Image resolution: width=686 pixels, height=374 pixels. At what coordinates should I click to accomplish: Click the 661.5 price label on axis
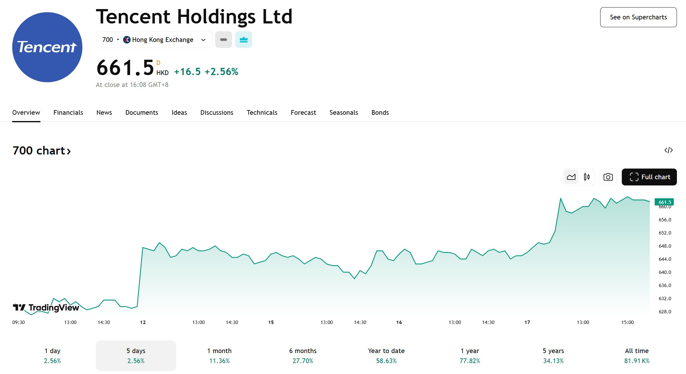tap(664, 202)
